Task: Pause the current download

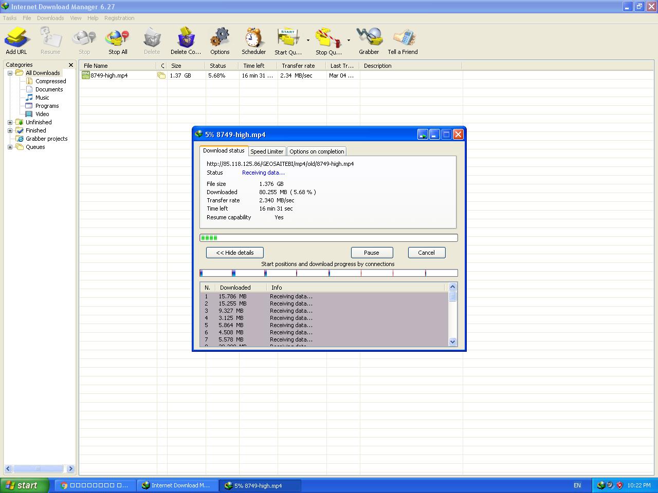Action: pyautogui.click(x=371, y=253)
